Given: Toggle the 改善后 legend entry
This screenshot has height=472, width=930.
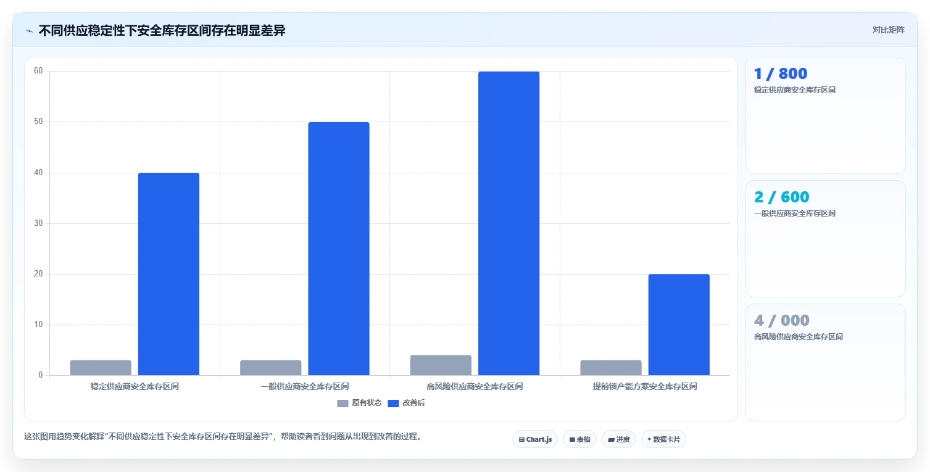Looking at the screenshot, I should (406, 403).
